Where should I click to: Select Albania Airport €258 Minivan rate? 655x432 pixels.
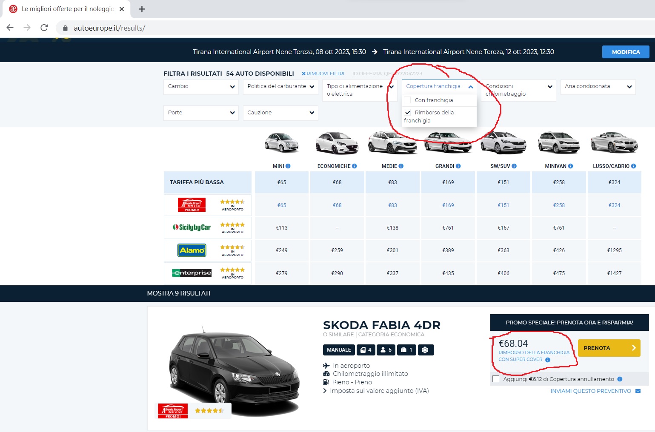coord(559,205)
